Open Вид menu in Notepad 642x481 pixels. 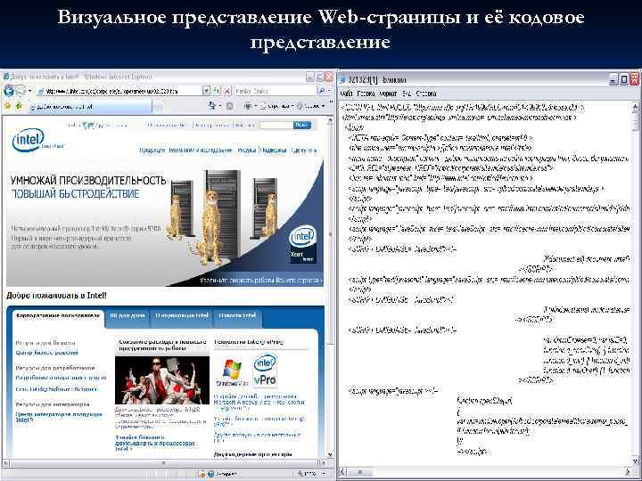pos(407,94)
